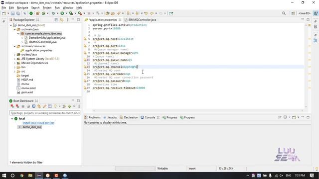Collapse the src/main/resources folder
319x179 pixels.
coord(14,46)
